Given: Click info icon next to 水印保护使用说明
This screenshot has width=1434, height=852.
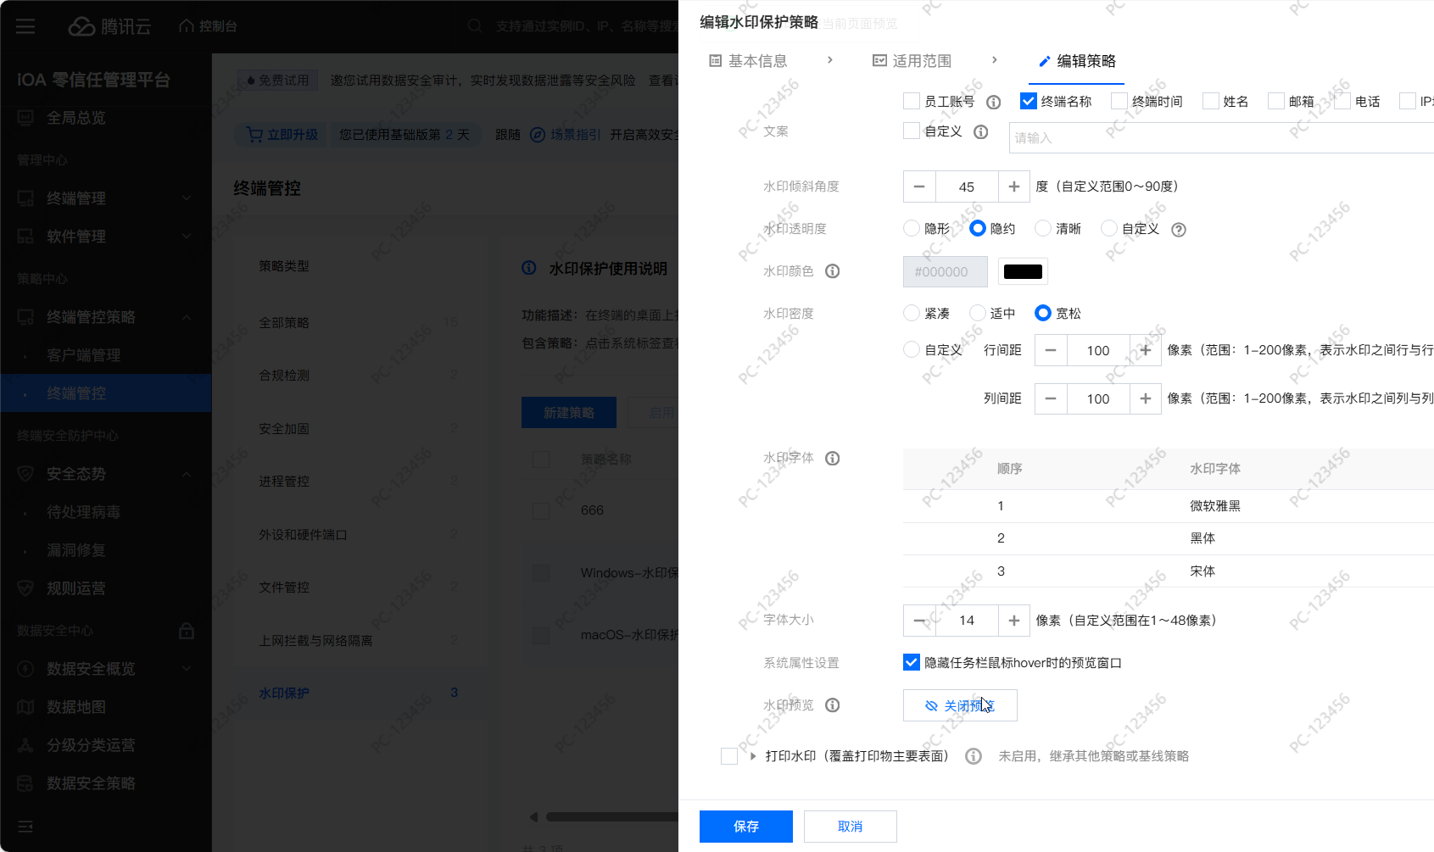Looking at the screenshot, I should click(529, 268).
